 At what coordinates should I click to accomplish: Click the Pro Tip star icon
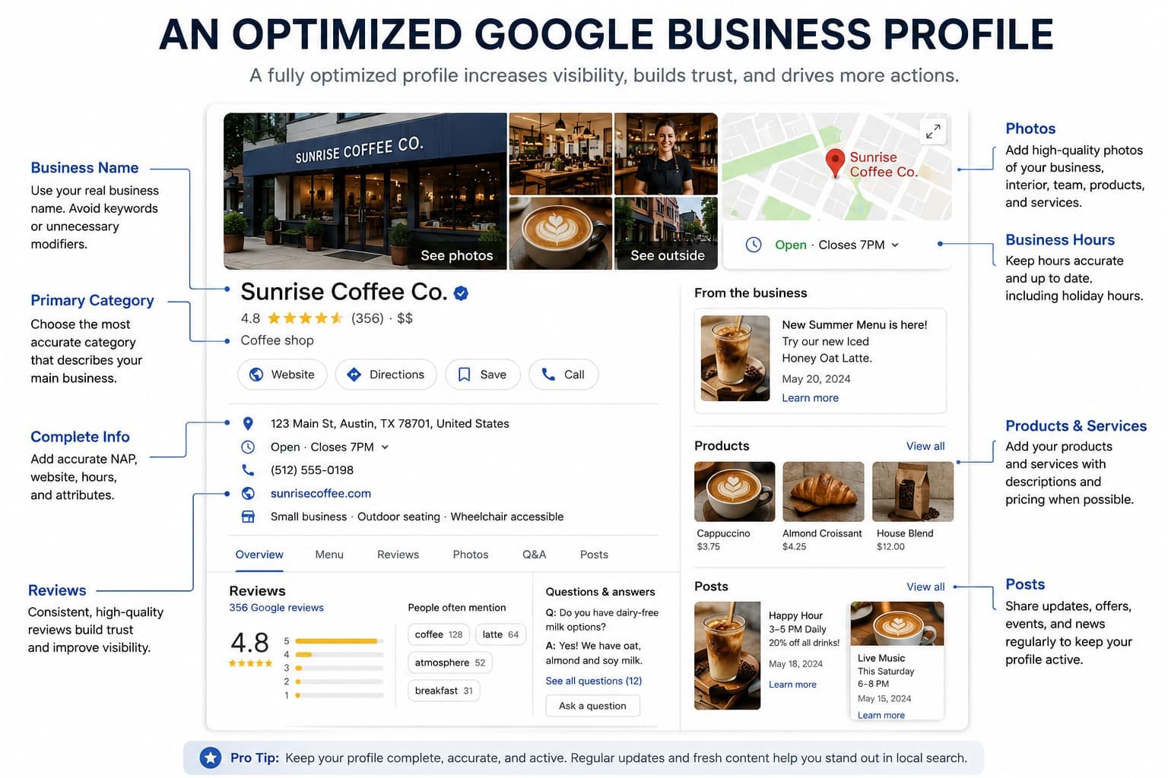tap(211, 757)
